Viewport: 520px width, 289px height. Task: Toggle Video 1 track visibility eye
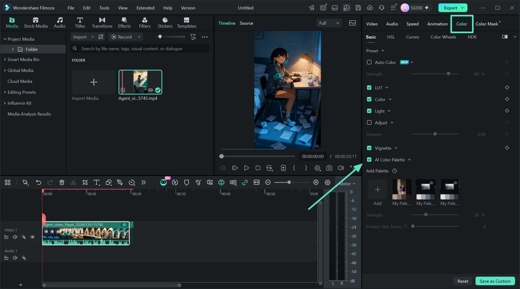(32, 237)
